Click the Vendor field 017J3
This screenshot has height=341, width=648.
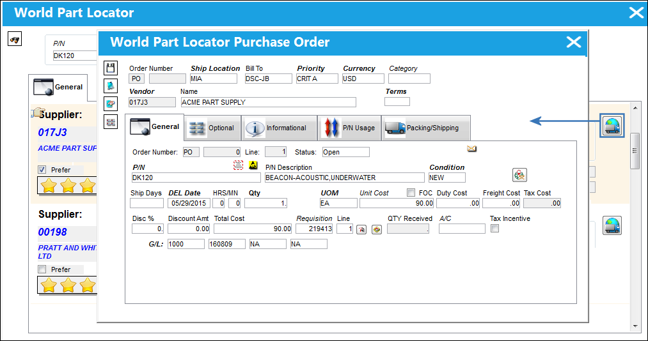(152, 102)
